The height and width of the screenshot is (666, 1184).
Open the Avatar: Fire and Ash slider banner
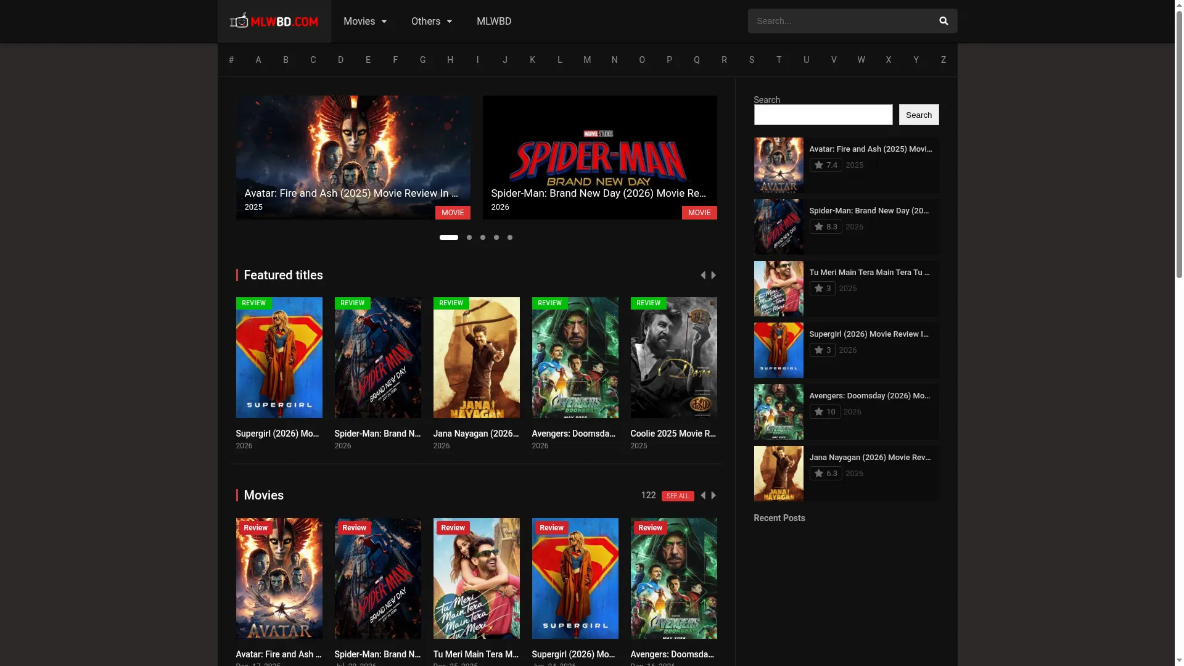pos(353,157)
